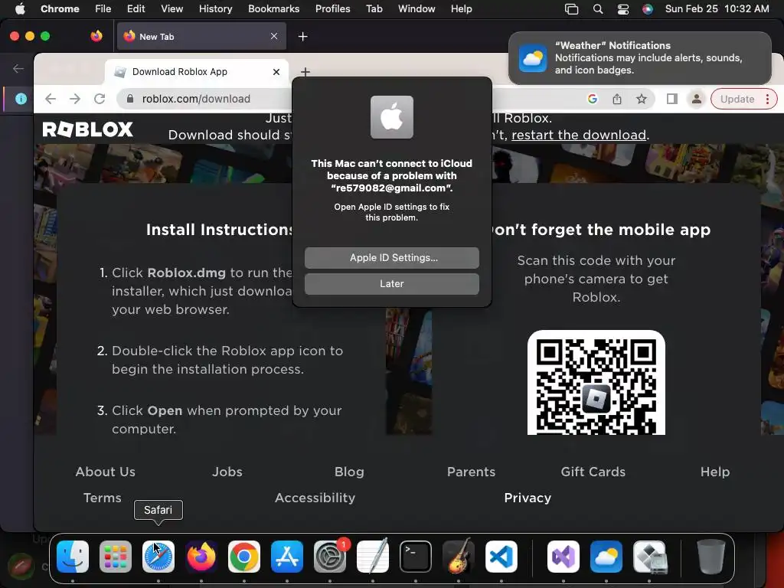
Task: Open Boot Camp Assistant in the Dock
Action: [x=649, y=557]
